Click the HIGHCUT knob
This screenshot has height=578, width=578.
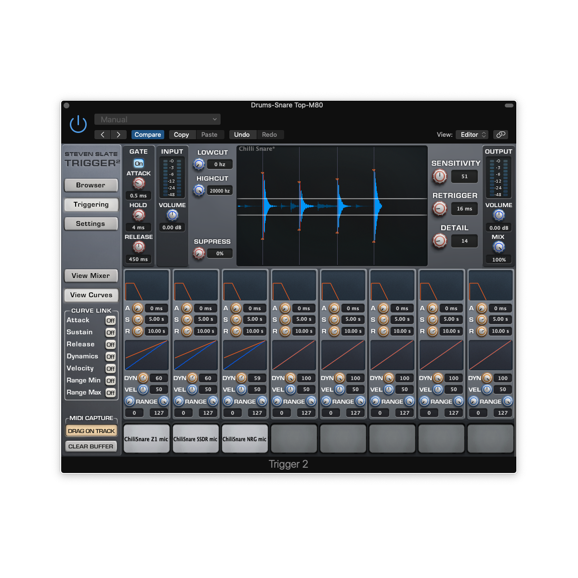coord(199,190)
